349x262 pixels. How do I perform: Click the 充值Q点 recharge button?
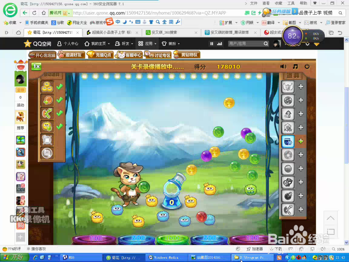[x=100, y=55]
